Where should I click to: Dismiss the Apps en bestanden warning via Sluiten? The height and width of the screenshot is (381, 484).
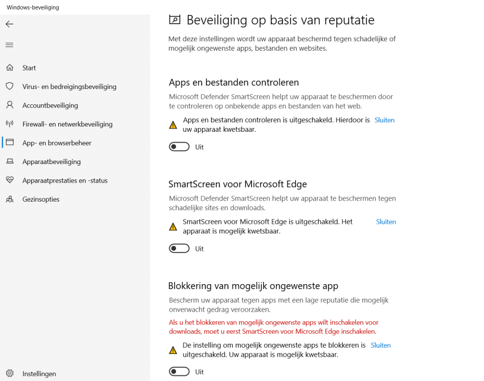pyautogui.click(x=385, y=120)
